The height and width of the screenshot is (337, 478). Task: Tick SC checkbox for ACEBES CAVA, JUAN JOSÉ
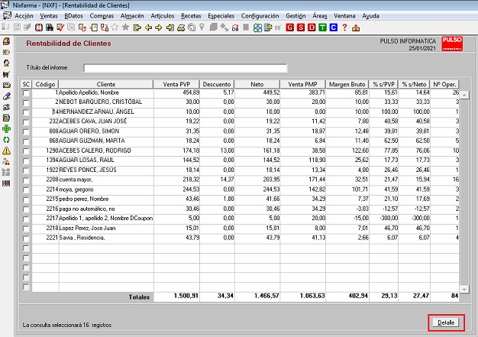pos(26,122)
